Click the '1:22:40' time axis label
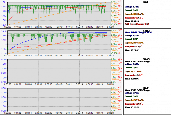This screenshot has height=115, width=171. [59, 27]
